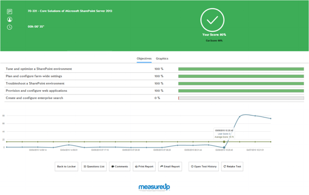Click the enterprise search empty progress bar

tap(241, 98)
